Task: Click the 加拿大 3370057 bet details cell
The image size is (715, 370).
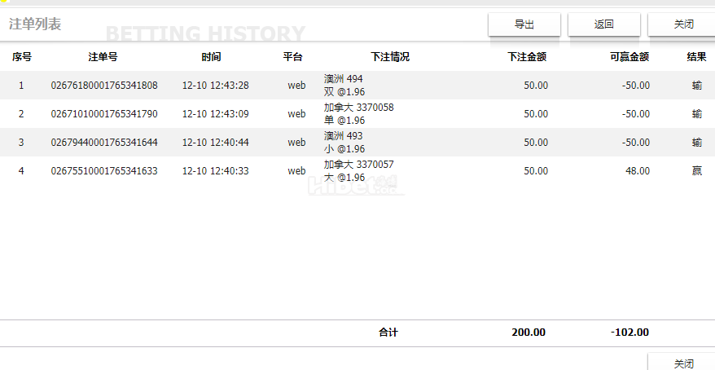Action: [358, 171]
